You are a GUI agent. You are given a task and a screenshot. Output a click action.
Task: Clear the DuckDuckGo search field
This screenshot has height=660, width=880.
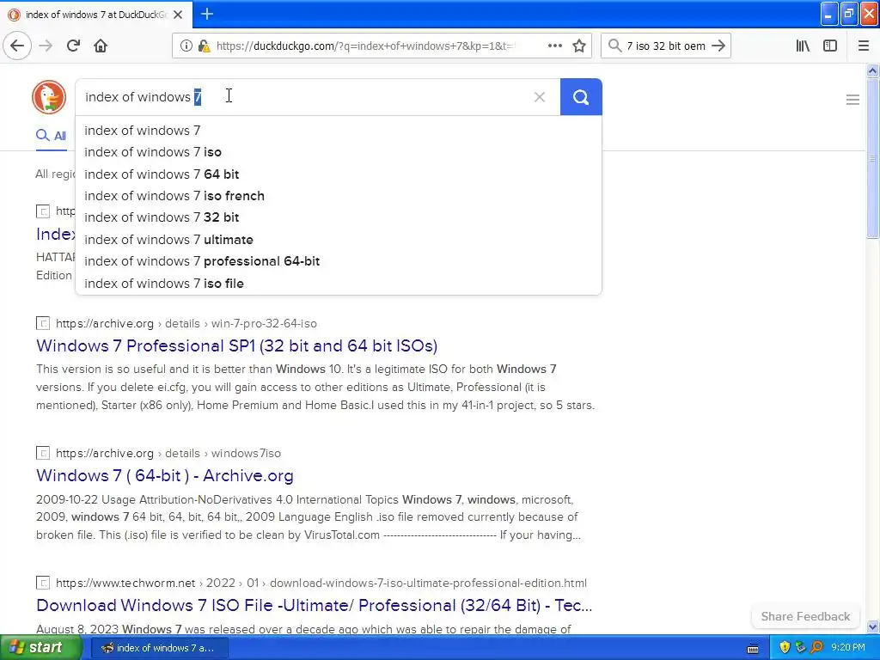[540, 97]
